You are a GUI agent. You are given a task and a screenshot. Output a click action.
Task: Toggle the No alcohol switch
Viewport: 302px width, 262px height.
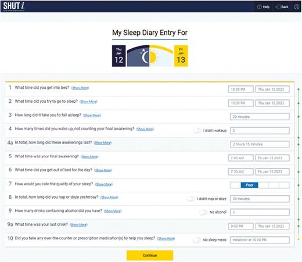coord(203,213)
